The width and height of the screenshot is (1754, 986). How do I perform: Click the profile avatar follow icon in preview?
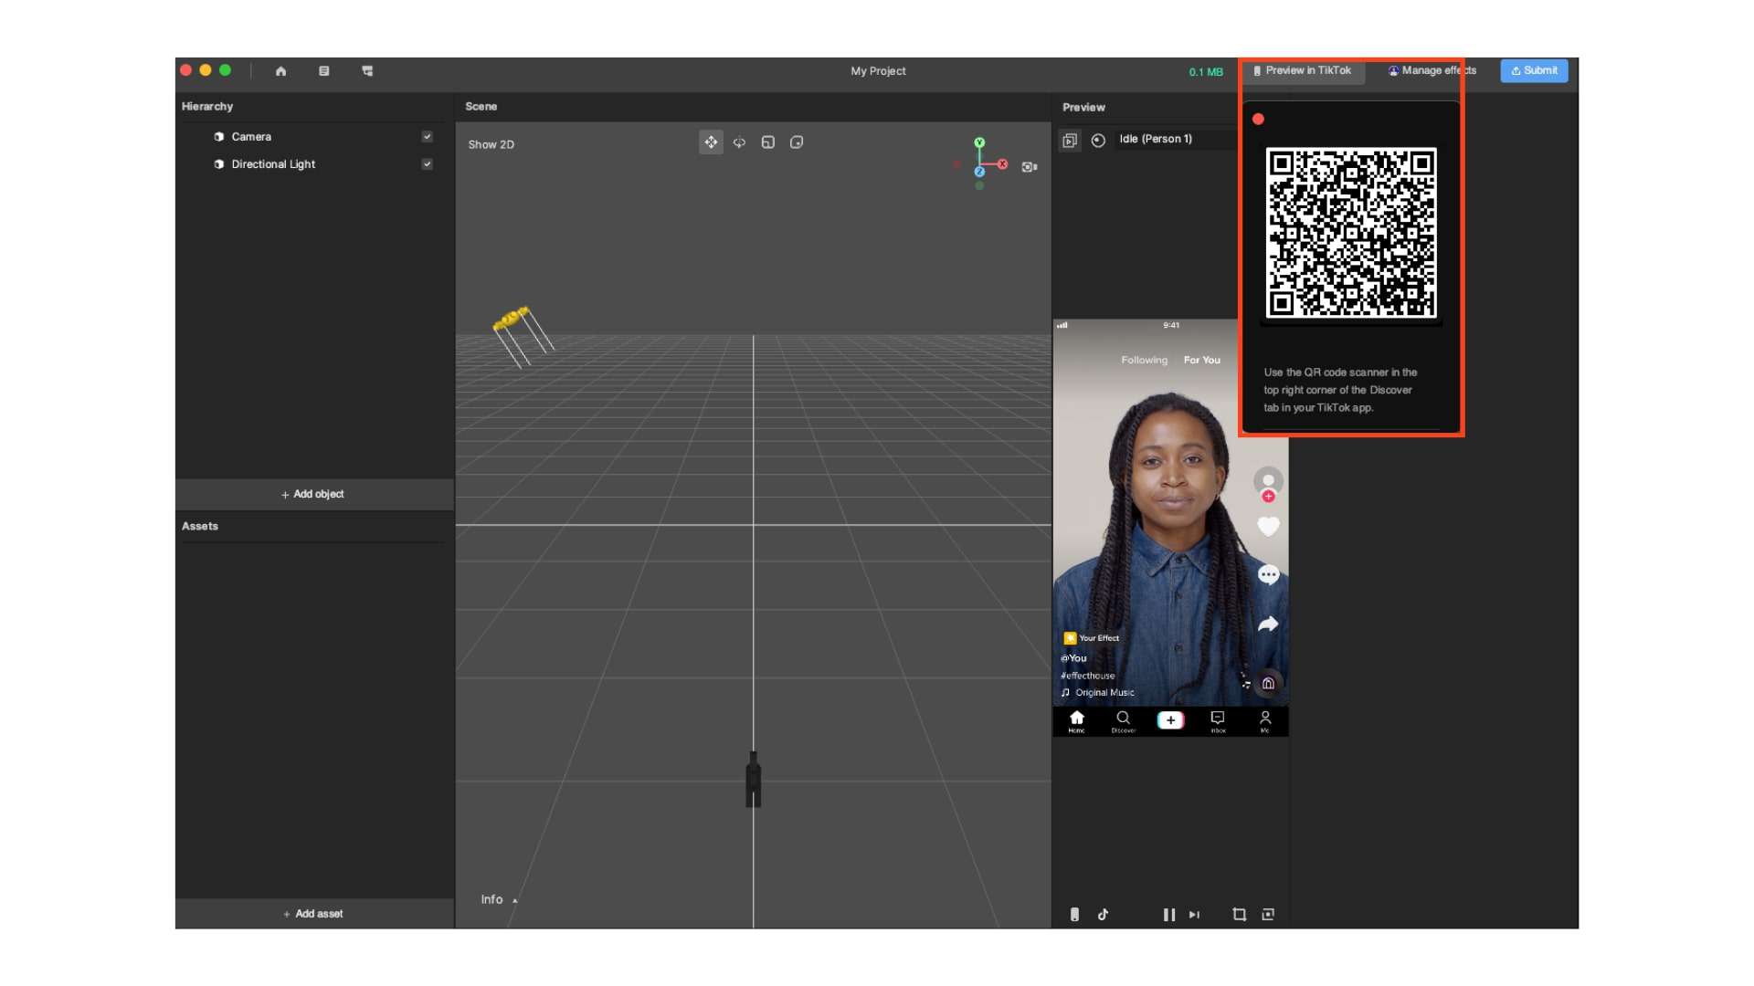1268,484
